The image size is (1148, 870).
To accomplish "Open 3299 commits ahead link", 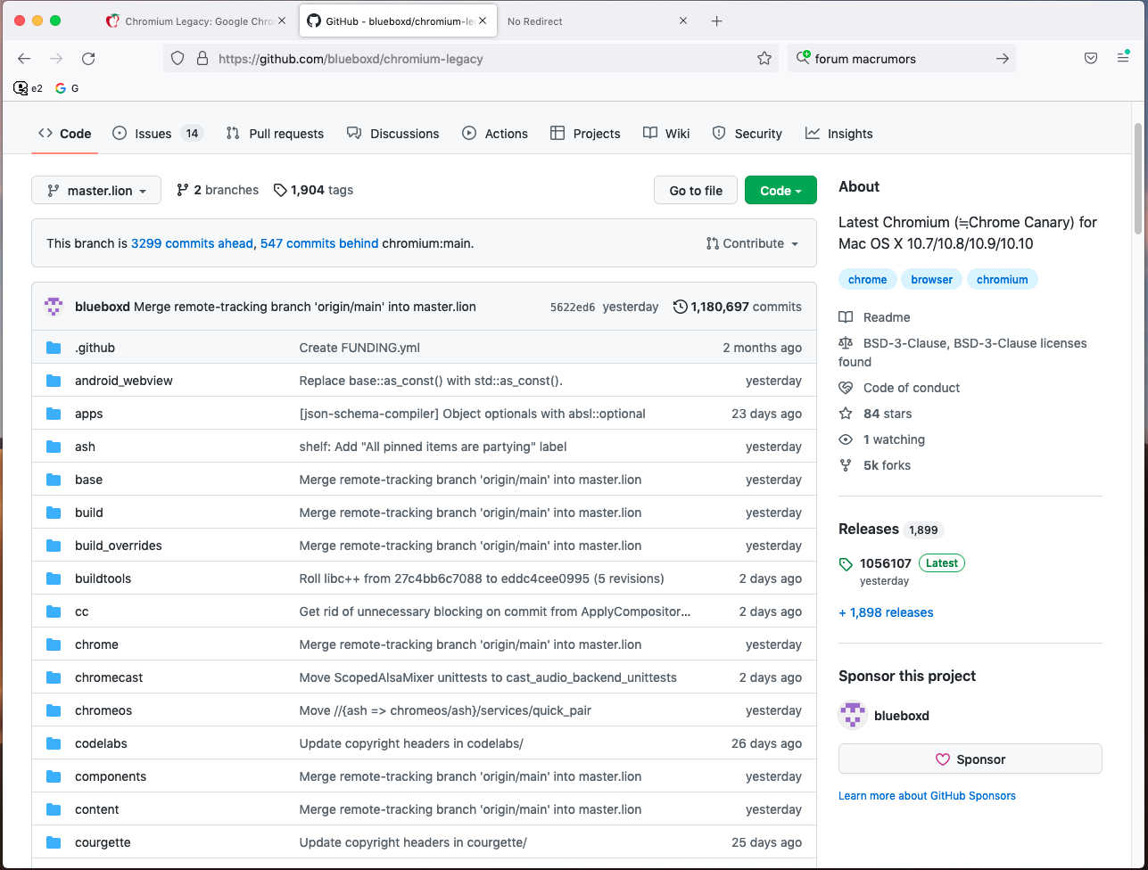I will (x=192, y=243).
